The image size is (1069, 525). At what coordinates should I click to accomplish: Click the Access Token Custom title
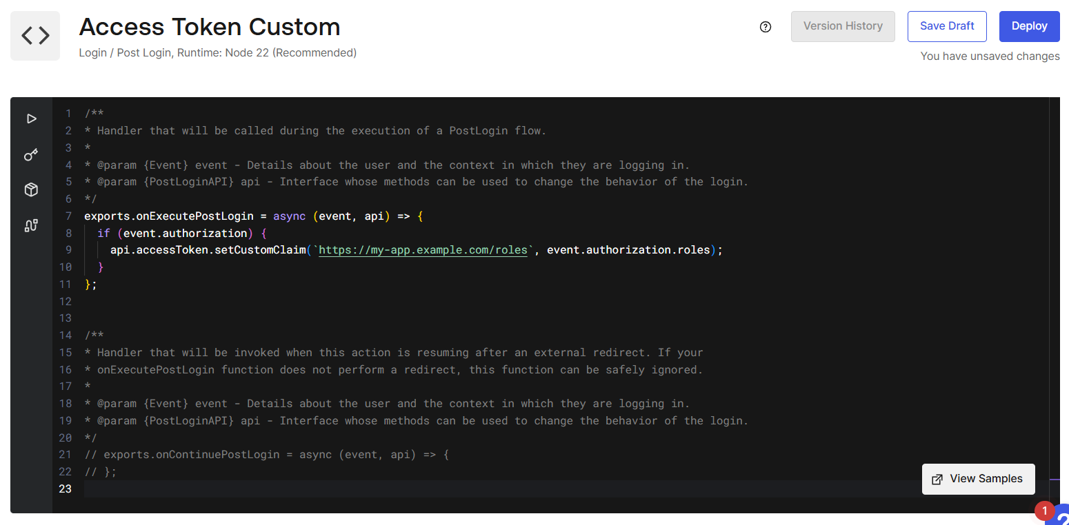click(x=210, y=27)
